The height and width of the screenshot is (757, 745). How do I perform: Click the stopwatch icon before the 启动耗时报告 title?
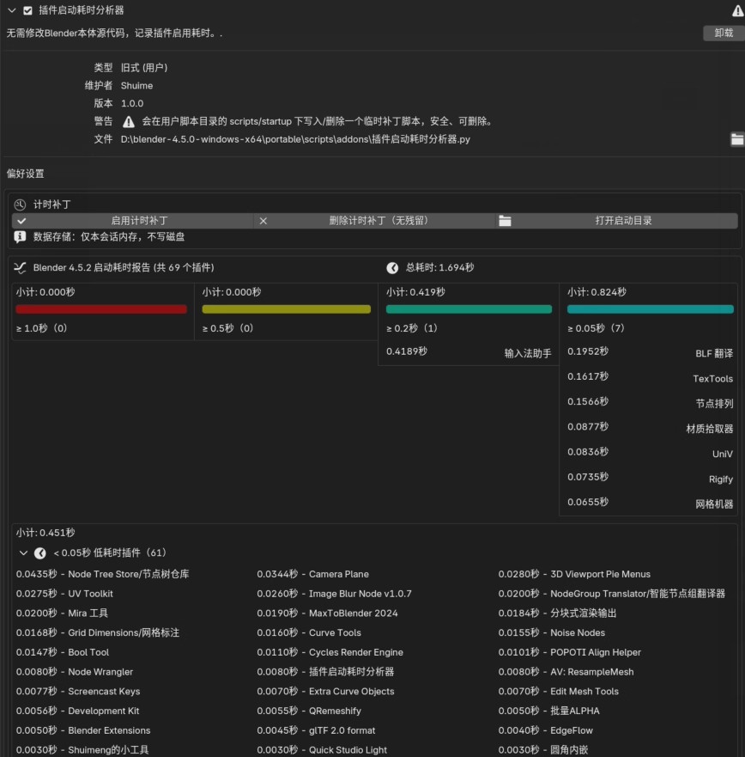pyautogui.click(x=21, y=267)
